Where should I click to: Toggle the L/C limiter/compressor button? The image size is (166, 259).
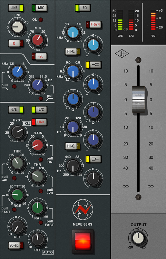coord(39,109)
